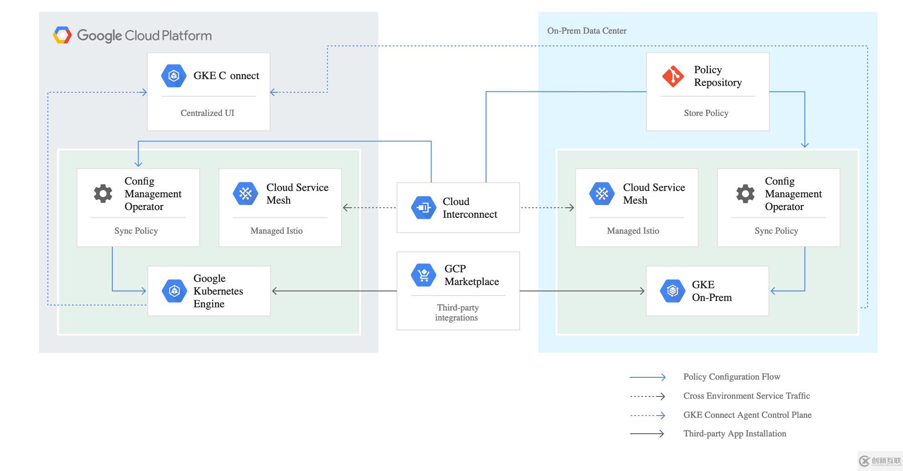Click the "On-Prem Data Center" heading
903x471 pixels.
tap(587, 31)
